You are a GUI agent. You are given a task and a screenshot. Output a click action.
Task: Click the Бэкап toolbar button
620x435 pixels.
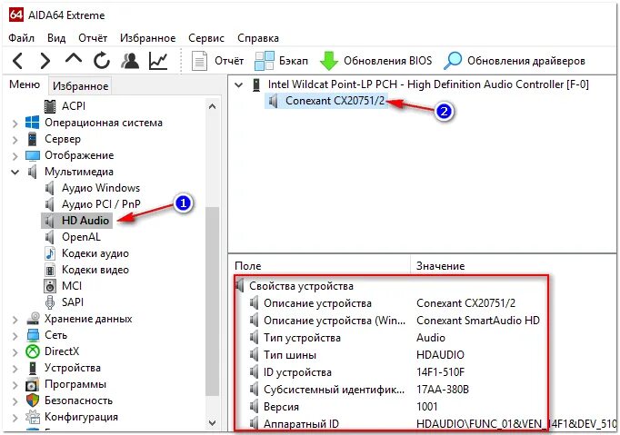coord(281,61)
